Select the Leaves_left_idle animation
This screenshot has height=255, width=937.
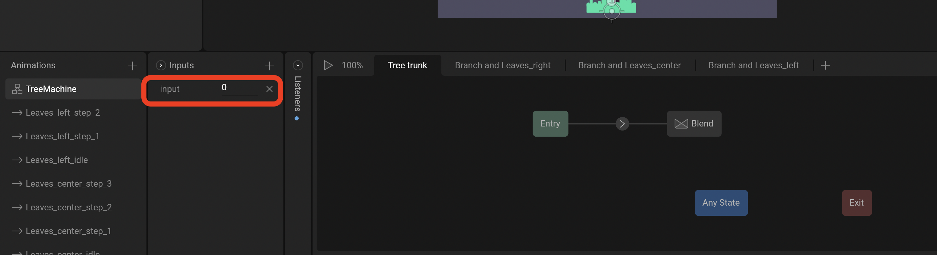coord(57,160)
